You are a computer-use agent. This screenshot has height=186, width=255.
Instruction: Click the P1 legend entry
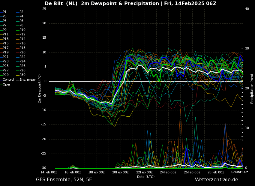click(x=3, y=12)
